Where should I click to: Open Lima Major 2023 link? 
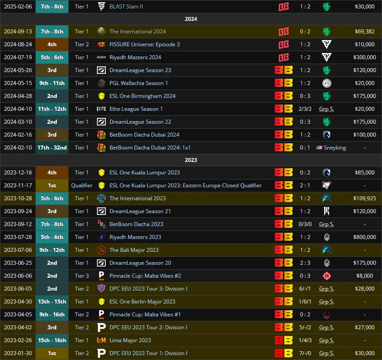[x=130, y=340]
